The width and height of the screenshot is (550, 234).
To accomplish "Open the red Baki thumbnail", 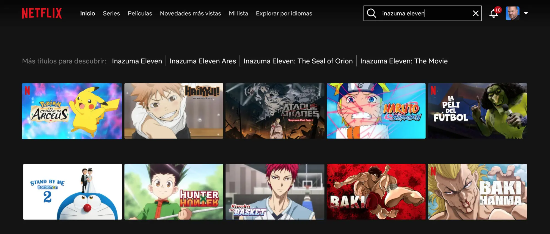I will pyautogui.click(x=376, y=192).
